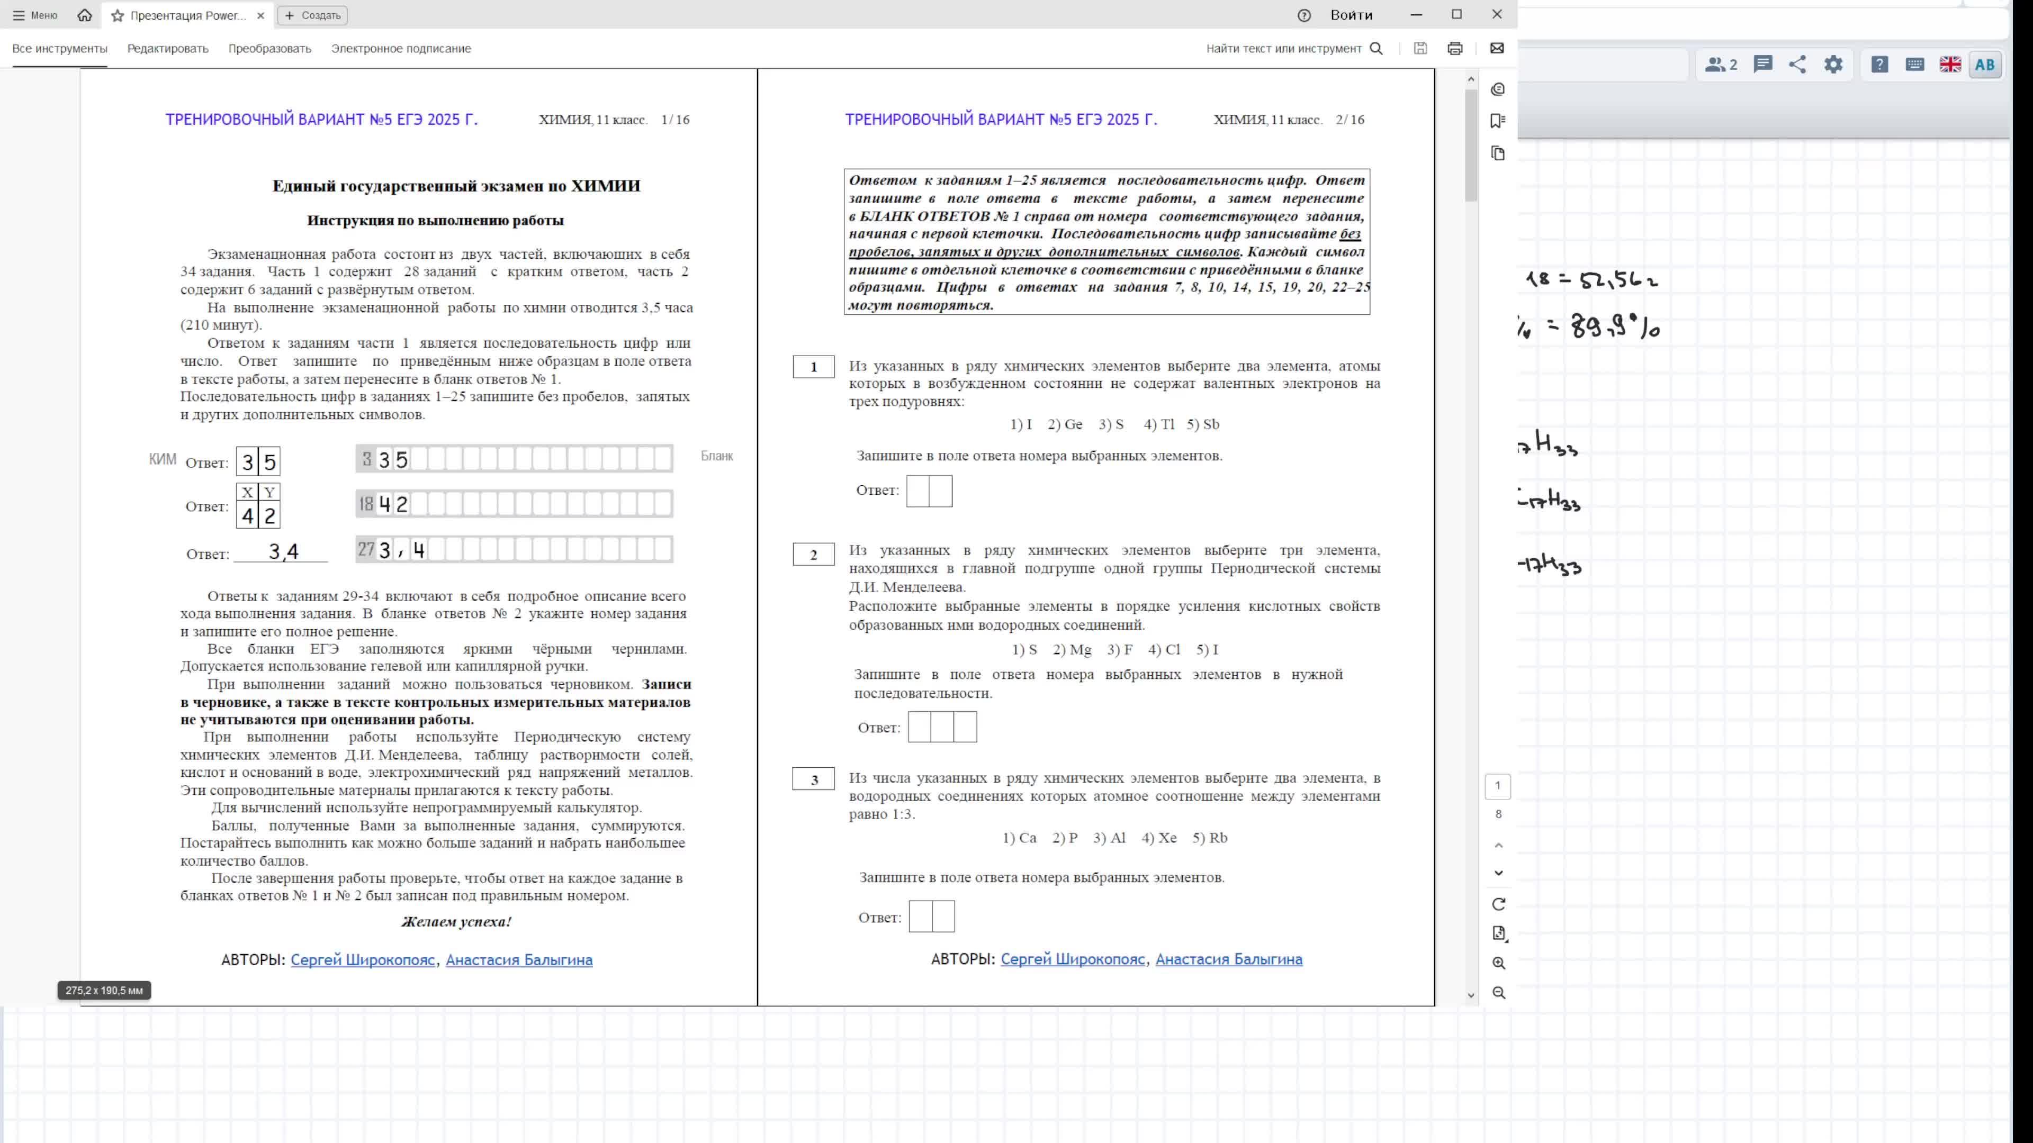Open the Редактировать tab
2033x1143 pixels.
167,49
